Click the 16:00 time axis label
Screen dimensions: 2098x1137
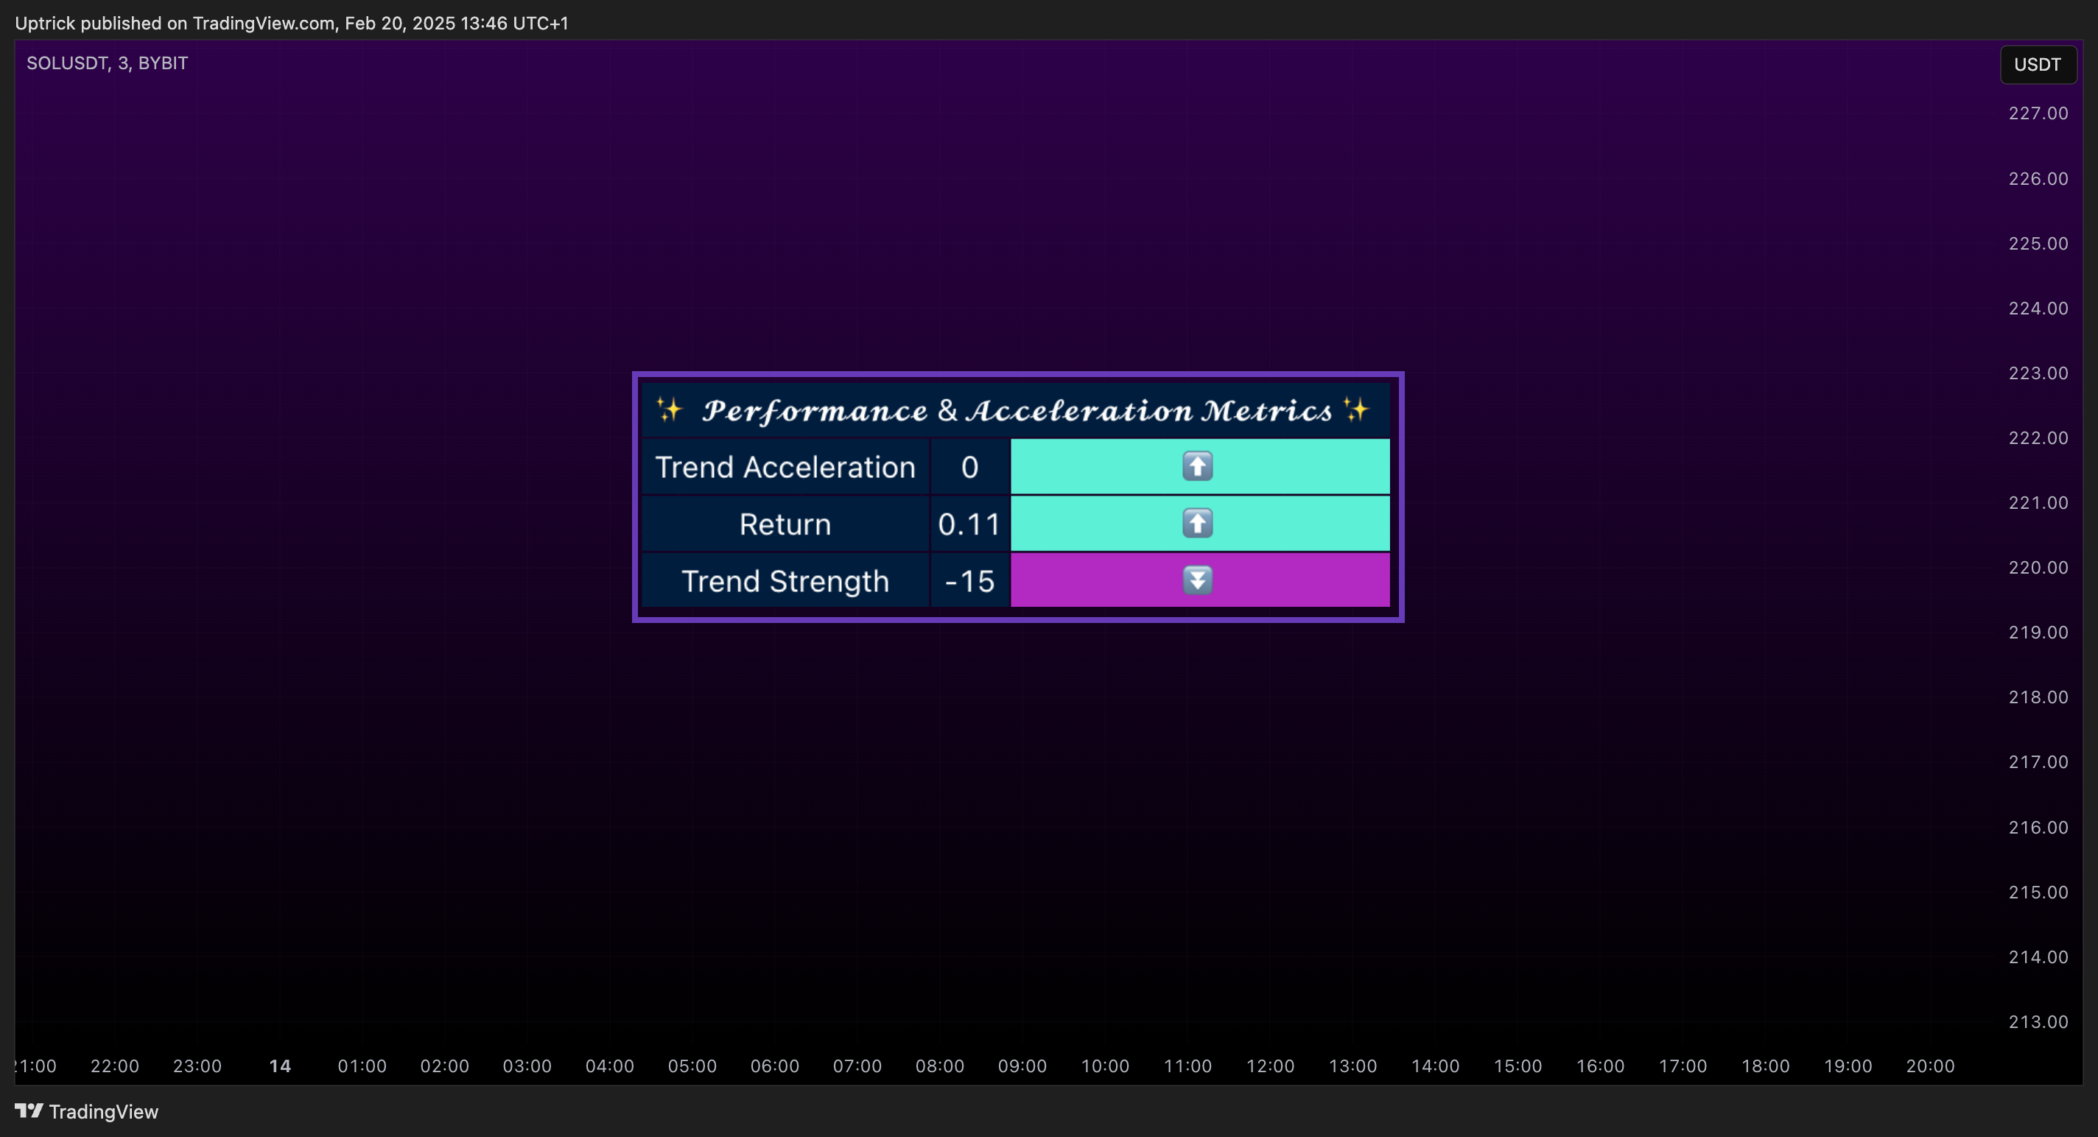click(x=1600, y=1066)
